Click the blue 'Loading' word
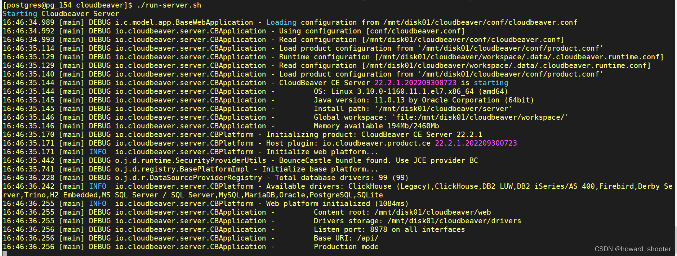 click(281, 23)
